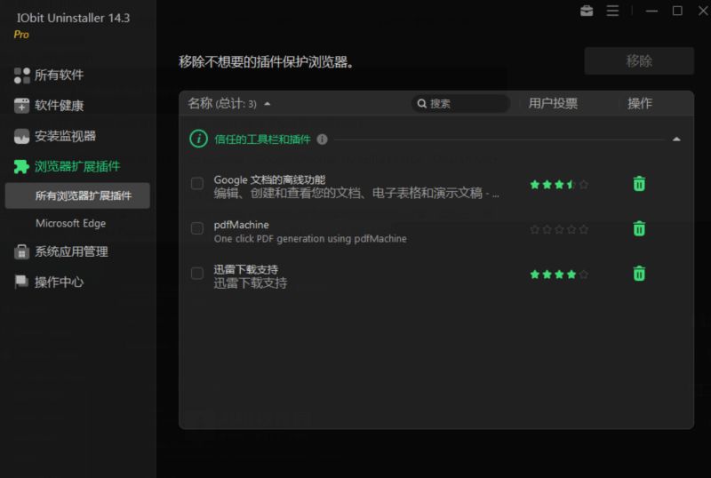Viewport: 711px width, 478px height.
Task: Click the 系统应用管理 icon
Action: click(x=21, y=251)
